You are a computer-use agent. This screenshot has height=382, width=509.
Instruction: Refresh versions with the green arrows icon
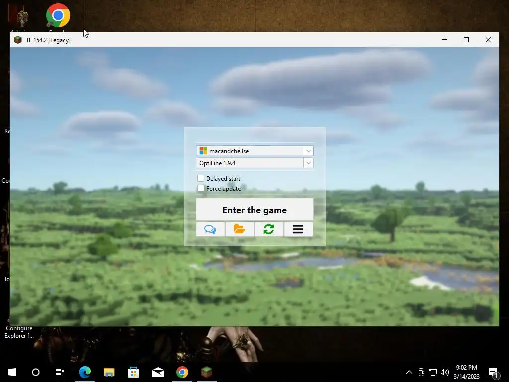click(269, 229)
